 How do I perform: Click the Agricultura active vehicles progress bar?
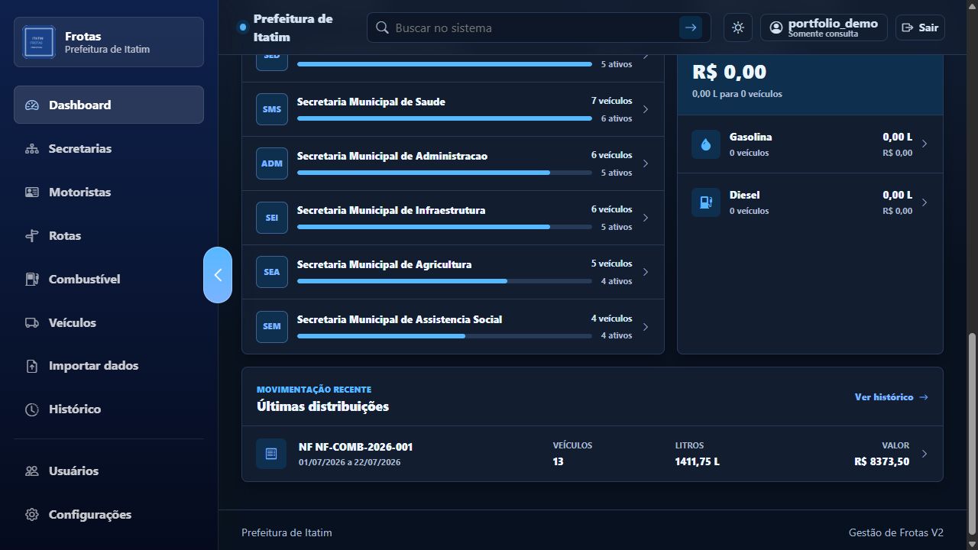coord(445,281)
